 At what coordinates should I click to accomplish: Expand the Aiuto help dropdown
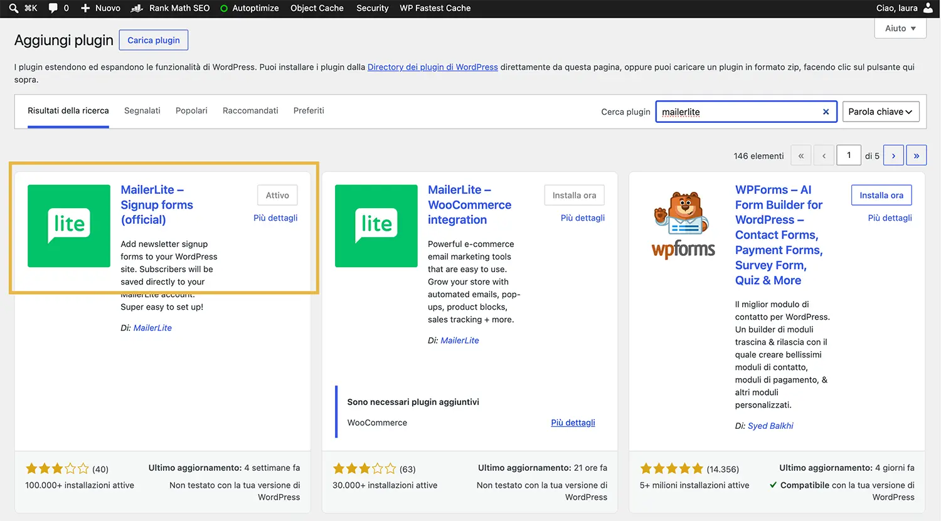click(900, 28)
